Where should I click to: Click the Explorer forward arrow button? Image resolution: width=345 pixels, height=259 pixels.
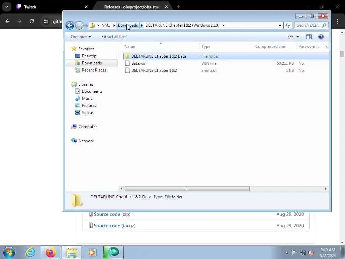[79, 26]
